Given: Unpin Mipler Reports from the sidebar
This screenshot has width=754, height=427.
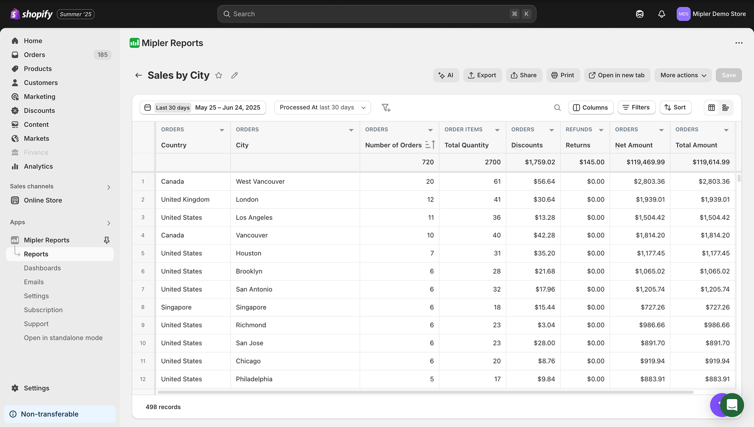Looking at the screenshot, I should point(107,239).
